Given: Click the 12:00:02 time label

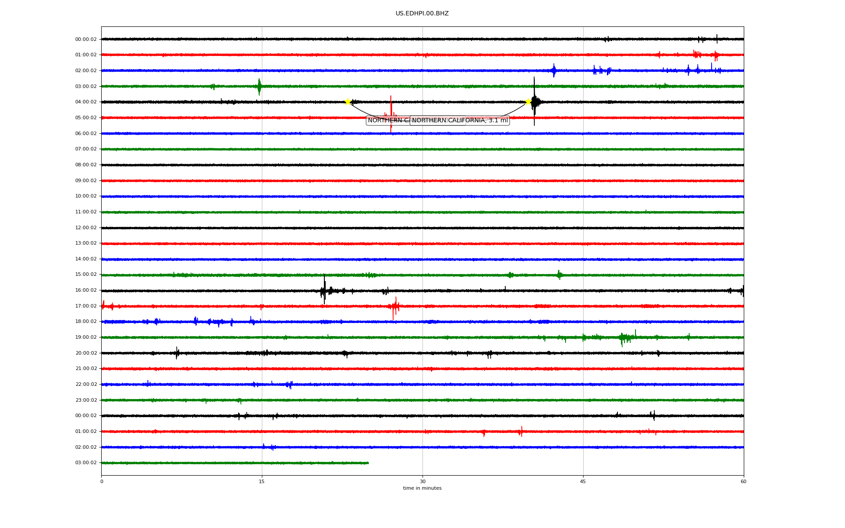Looking at the screenshot, I should pos(86,228).
